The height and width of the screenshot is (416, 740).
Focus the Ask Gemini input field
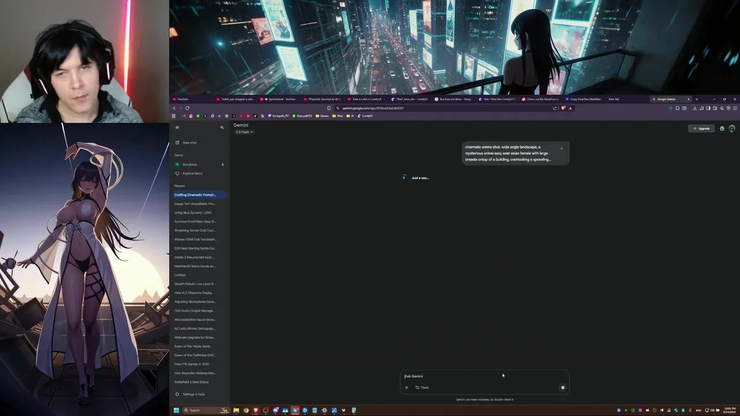pos(484,376)
